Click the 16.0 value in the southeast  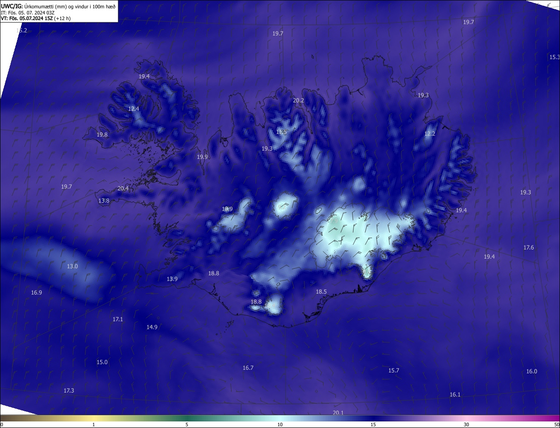pyautogui.click(x=532, y=372)
